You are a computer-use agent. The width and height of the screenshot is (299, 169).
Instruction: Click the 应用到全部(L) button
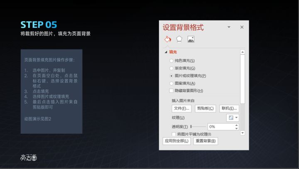pos(176,141)
